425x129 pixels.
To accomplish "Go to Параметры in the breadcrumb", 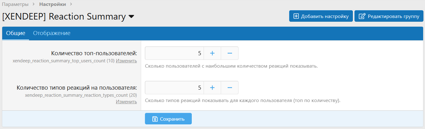I will (x=15, y=4).
